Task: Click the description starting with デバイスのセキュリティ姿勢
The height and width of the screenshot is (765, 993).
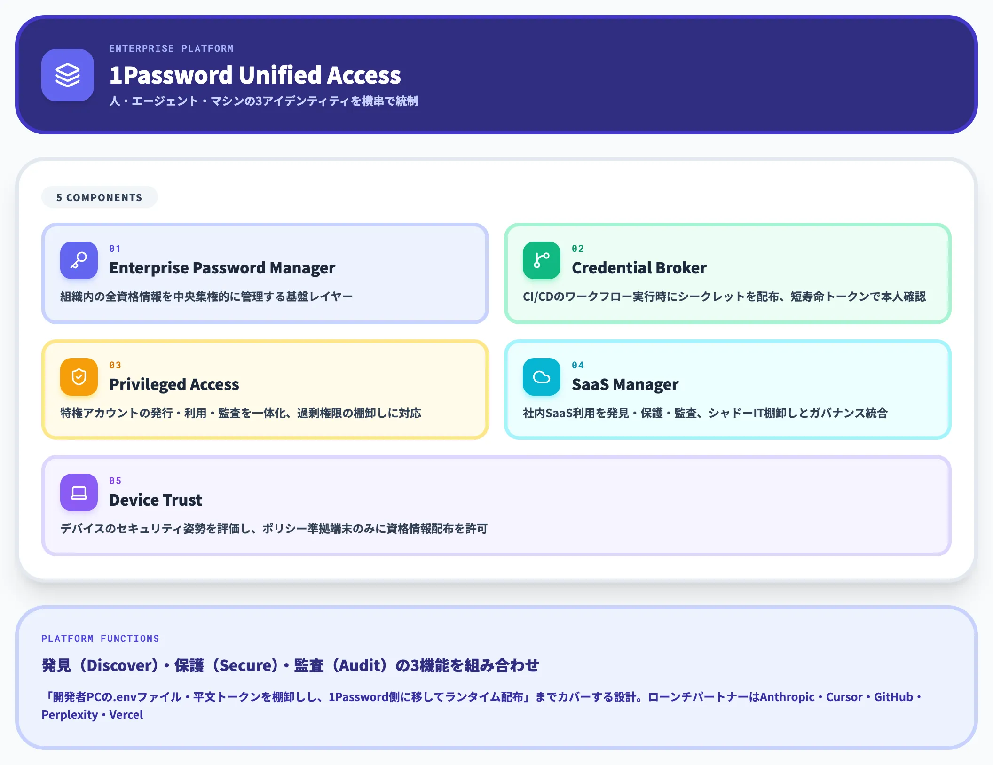Action: (274, 529)
